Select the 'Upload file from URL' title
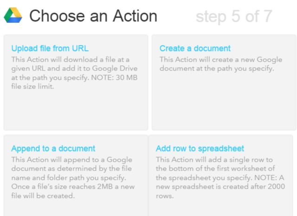The width and height of the screenshot is (297, 216). pos(50,48)
